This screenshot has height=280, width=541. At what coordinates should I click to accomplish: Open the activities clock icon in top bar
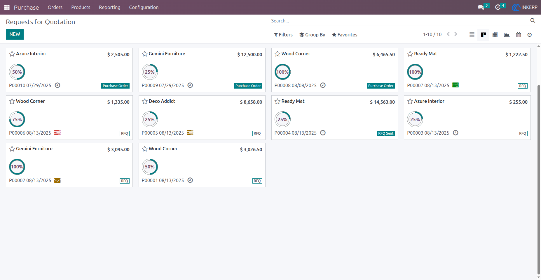[498, 7]
